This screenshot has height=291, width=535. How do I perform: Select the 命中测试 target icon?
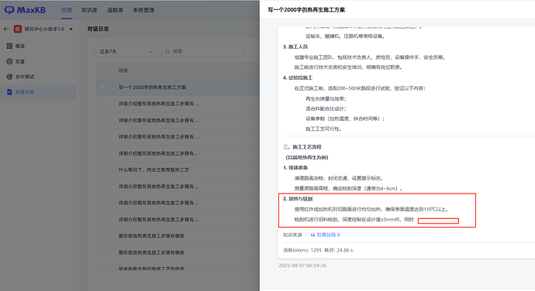[9, 77]
